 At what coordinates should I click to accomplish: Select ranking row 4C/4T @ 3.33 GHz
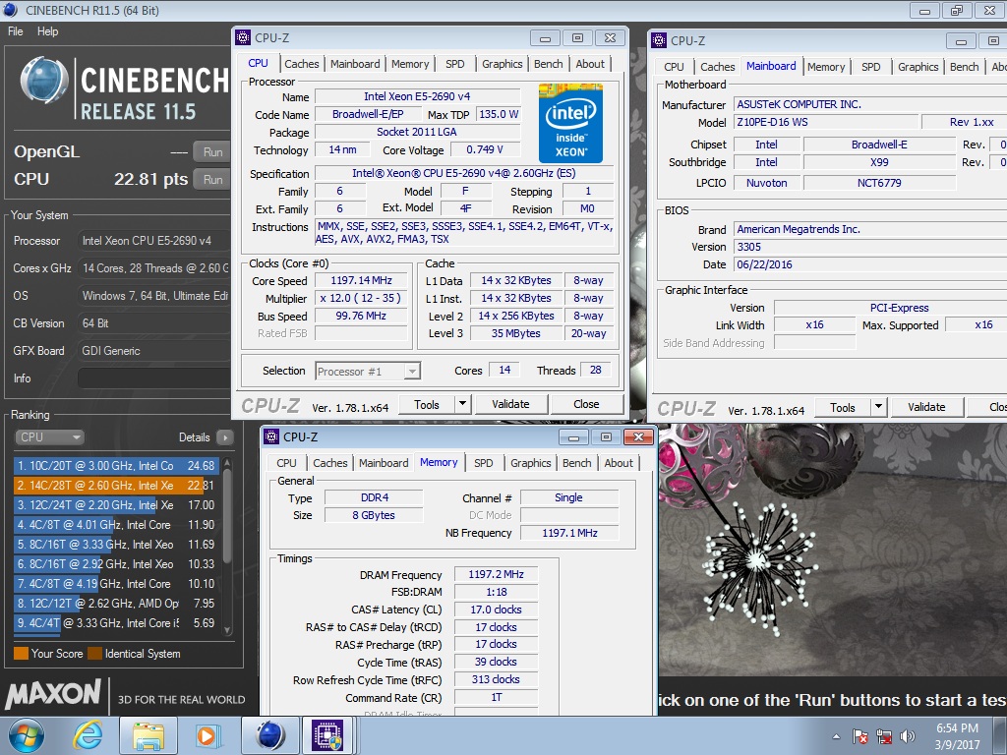pyautogui.click(x=116, y=622)
